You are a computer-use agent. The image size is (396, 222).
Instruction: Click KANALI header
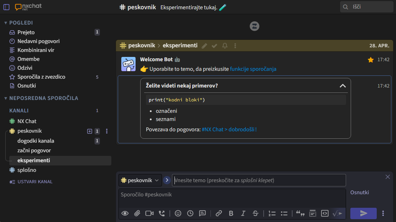(19, 111)
